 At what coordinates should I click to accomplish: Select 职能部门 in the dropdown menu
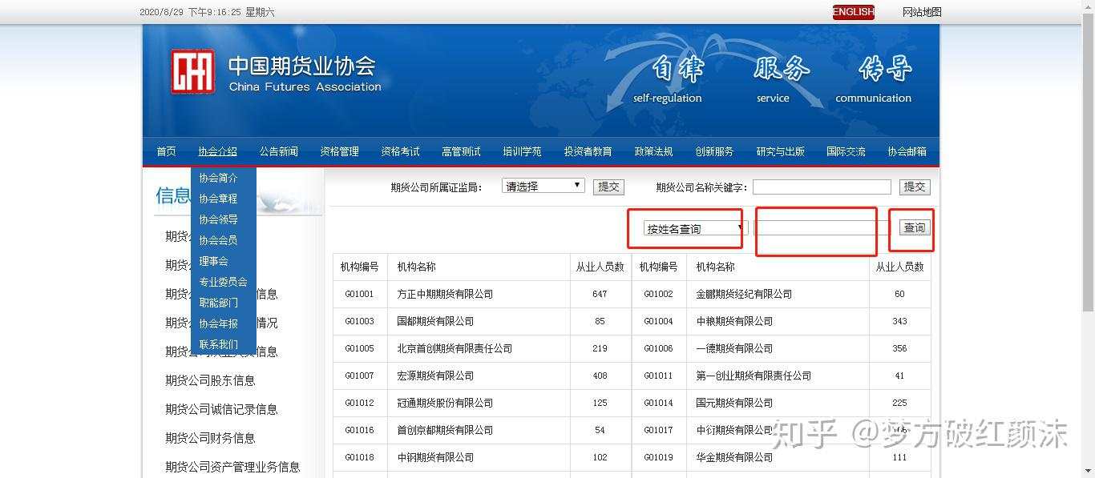tap(219, 303)
